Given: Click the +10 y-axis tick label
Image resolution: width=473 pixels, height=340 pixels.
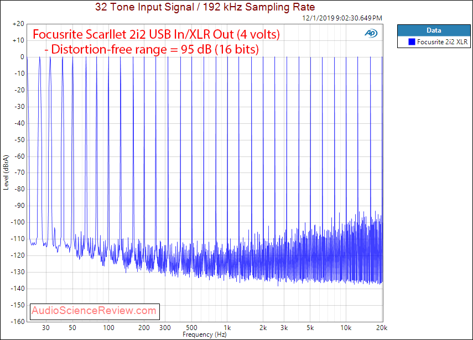Looking at the screenshot, I should pyautogui.click(x=18, y=40).
